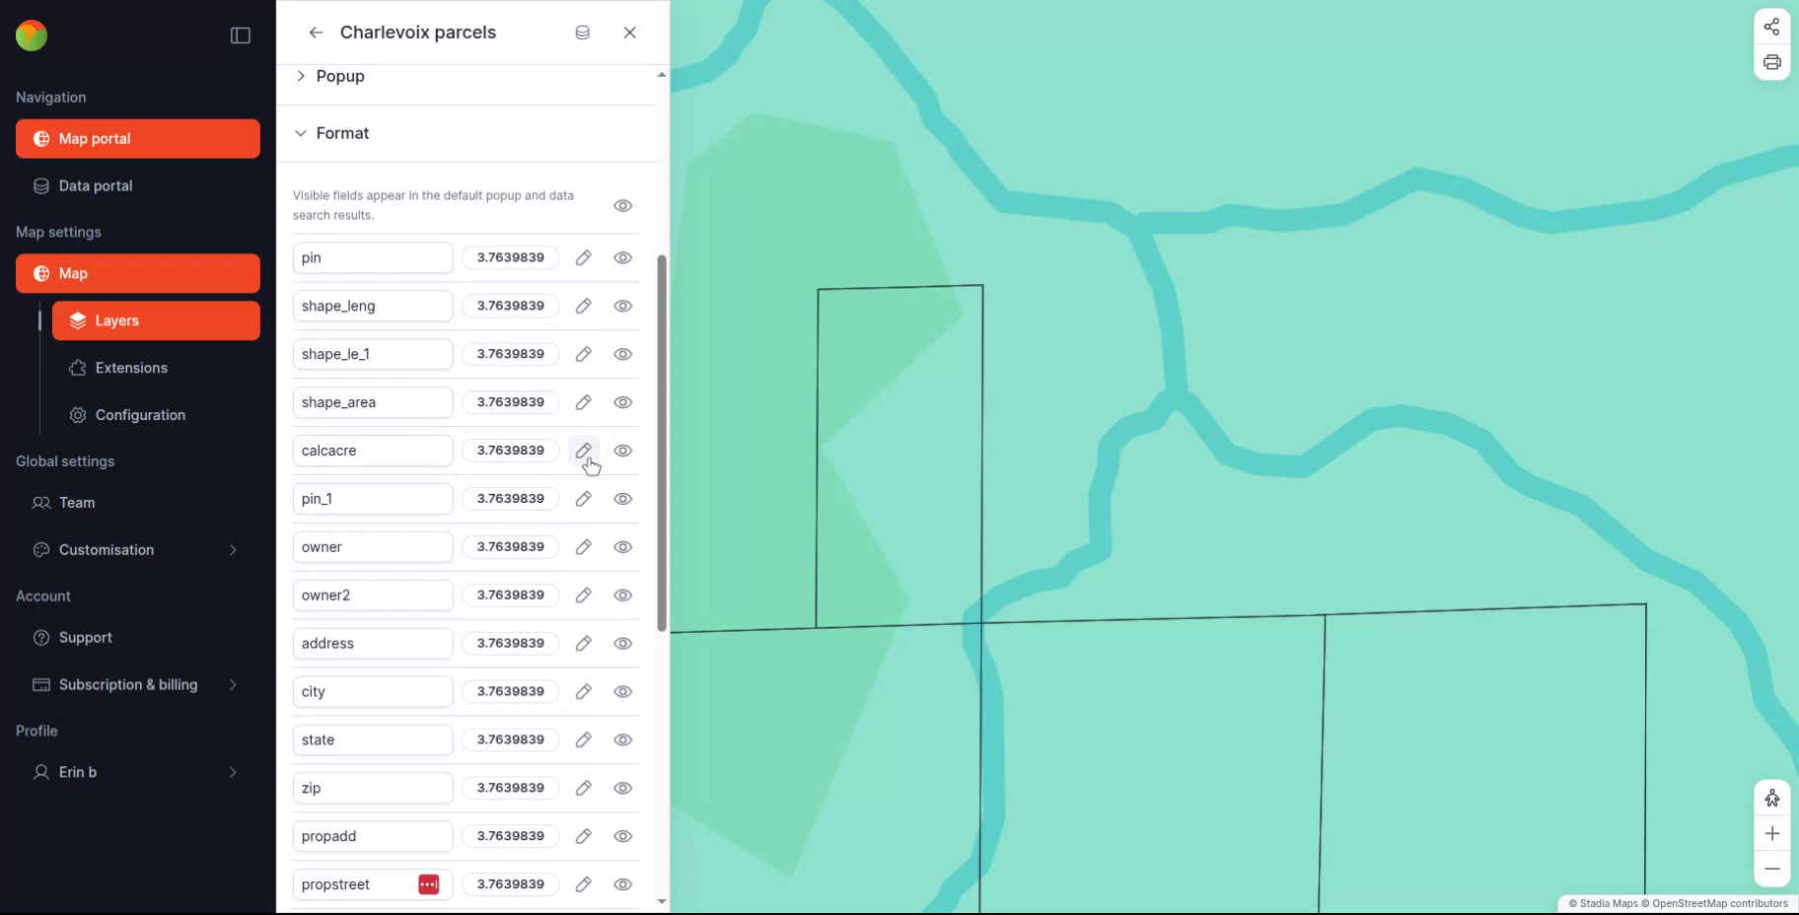
Task: Go back using the arrow in the panel header
Action: pos(316,32)
